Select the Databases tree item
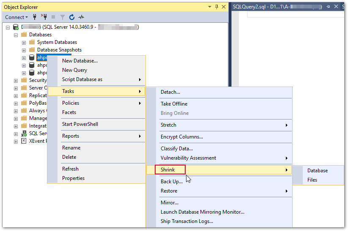Screen dimensions: 348x231 (x=41, y=35)
